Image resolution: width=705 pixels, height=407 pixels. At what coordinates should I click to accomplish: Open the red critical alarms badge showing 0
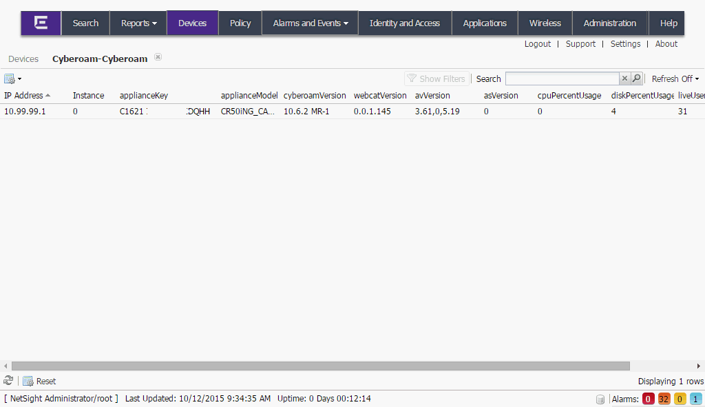pos(648,399)
